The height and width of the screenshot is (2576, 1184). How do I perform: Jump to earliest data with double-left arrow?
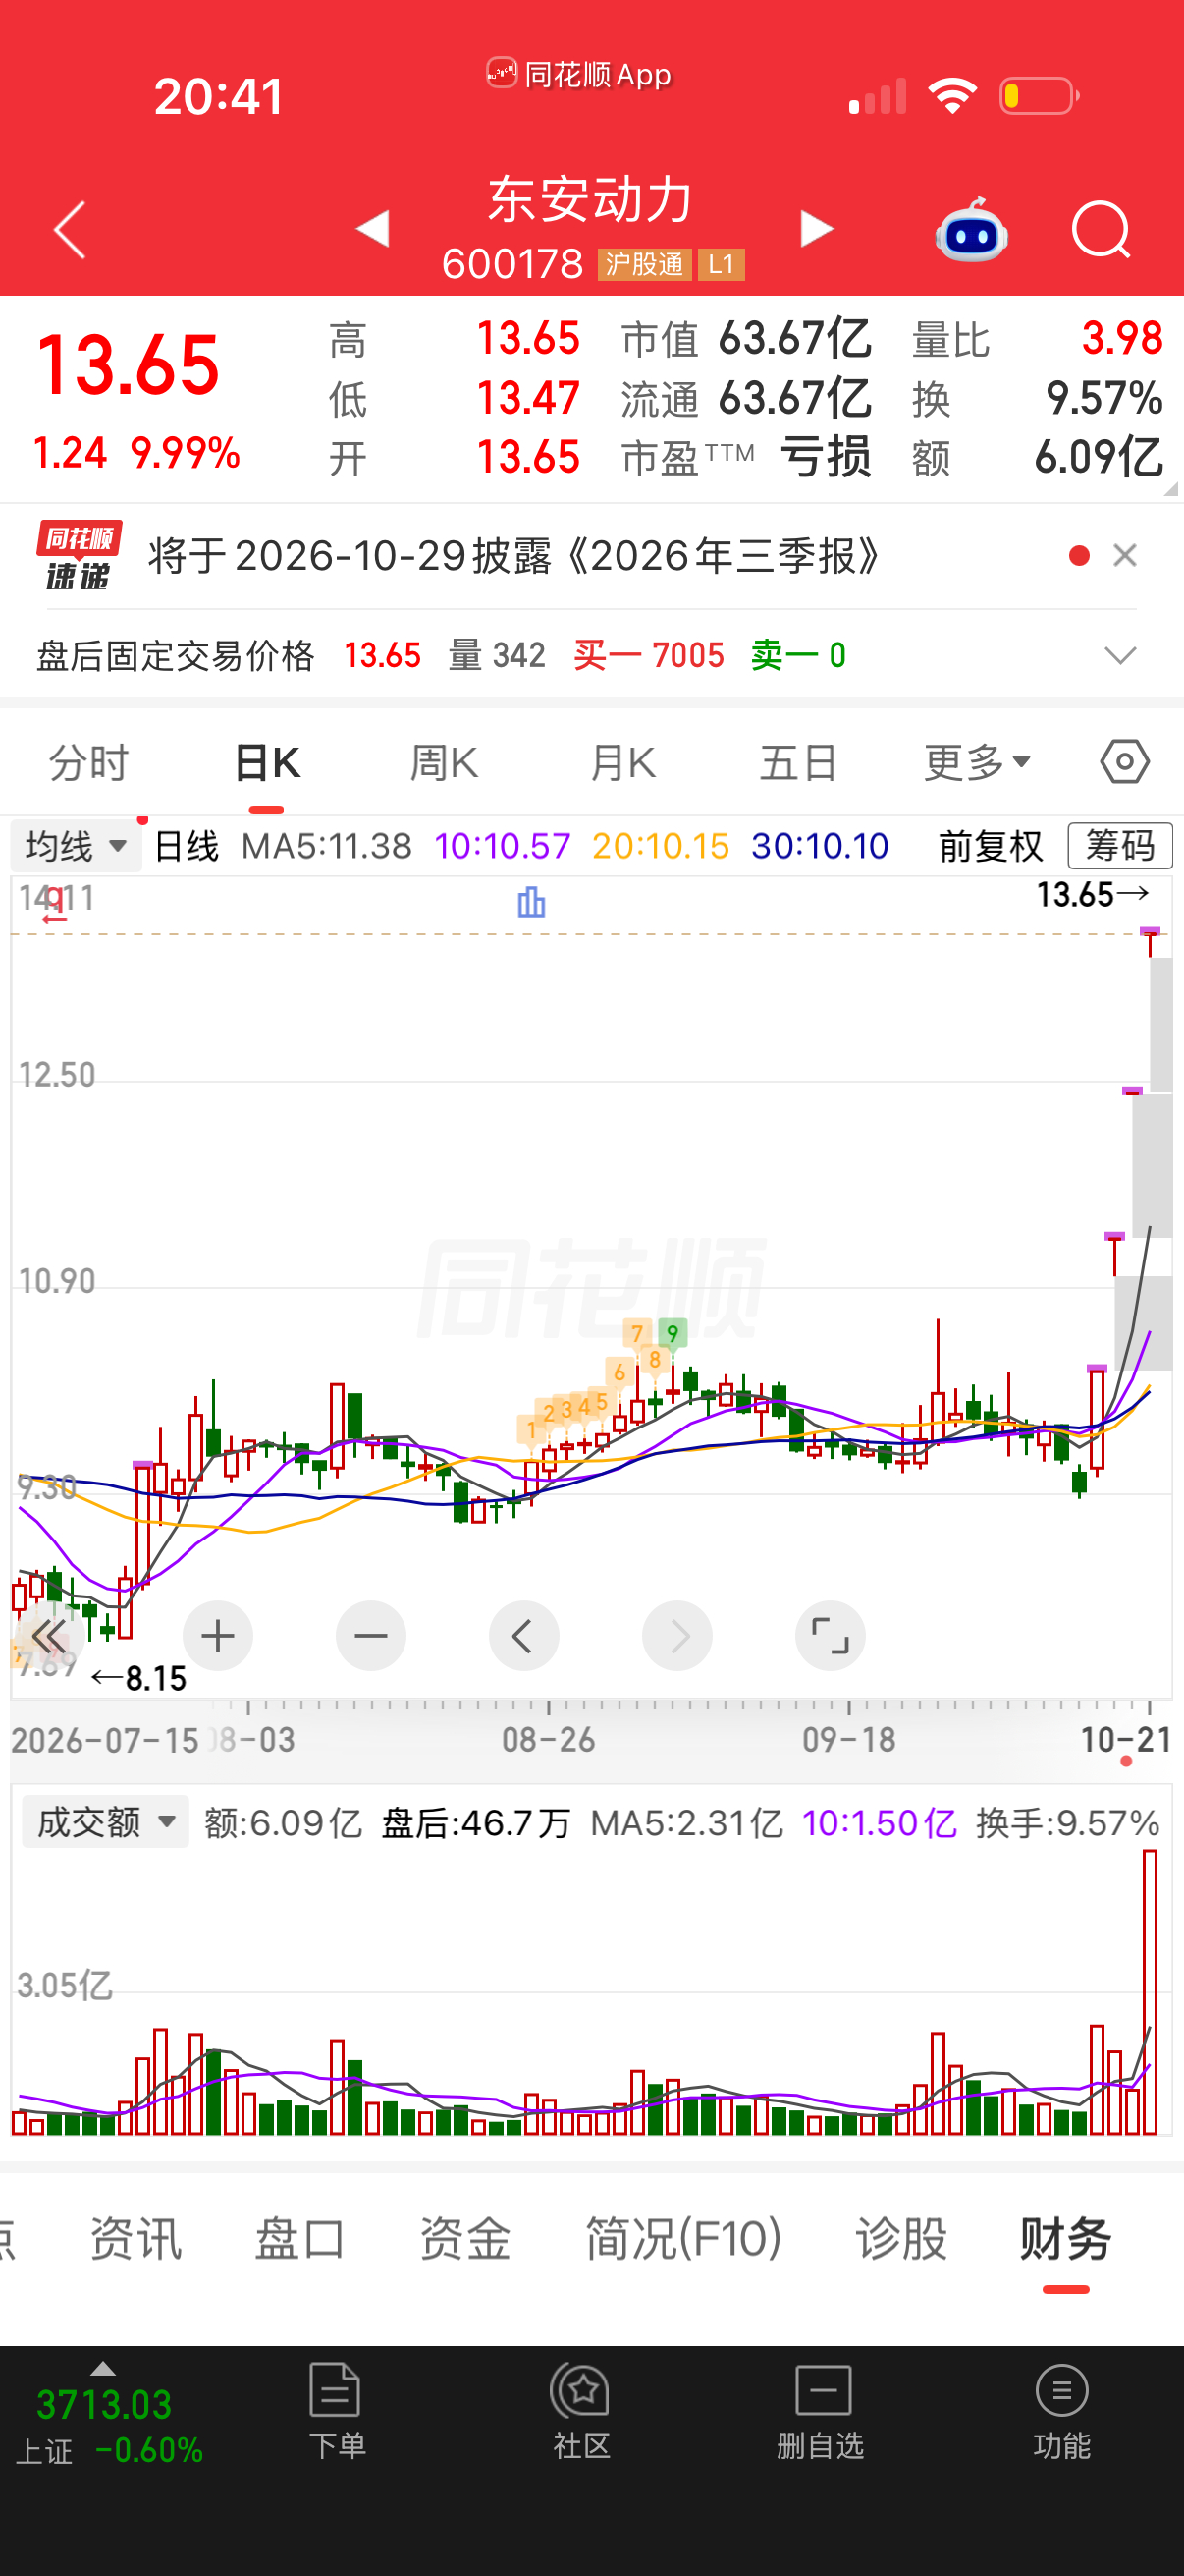pyautogui.click(x=47, y=1637)
